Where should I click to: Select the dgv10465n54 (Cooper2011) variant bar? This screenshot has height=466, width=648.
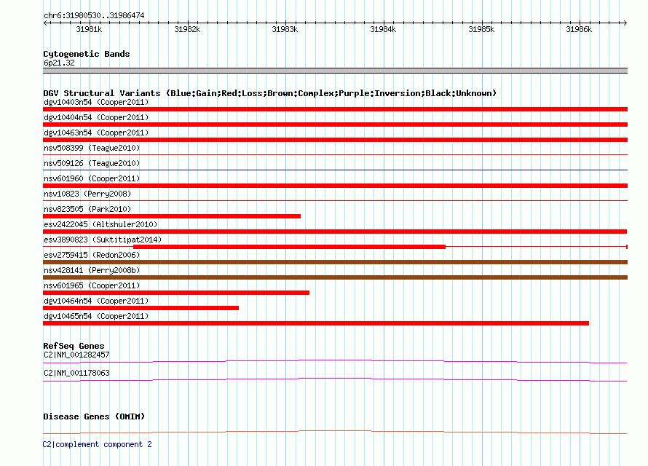tap(316, 323)
